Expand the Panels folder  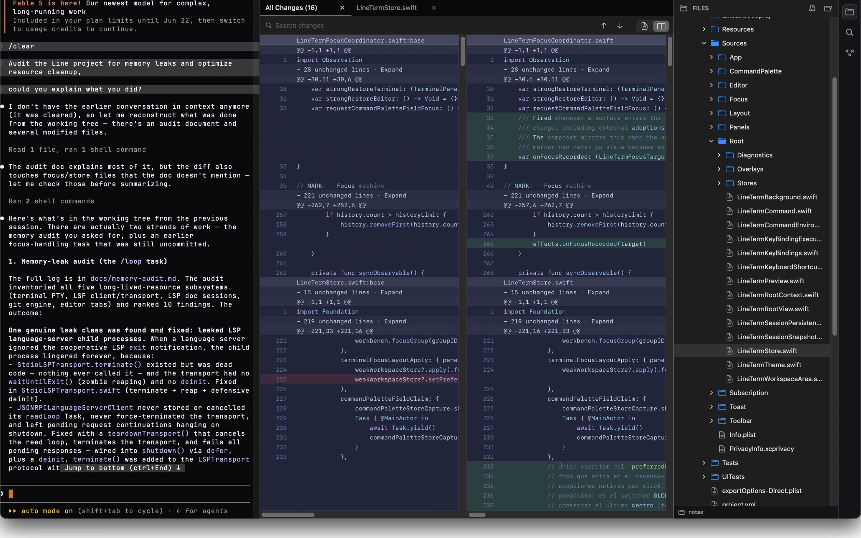coord(711,127)
